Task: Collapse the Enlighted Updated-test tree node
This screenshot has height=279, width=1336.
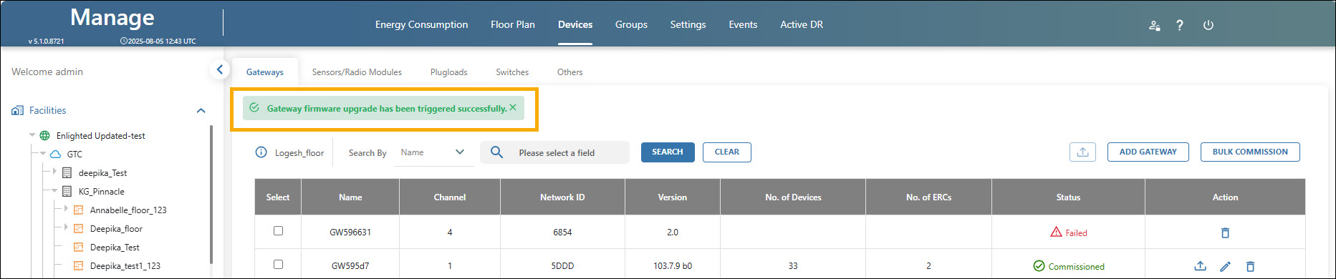Action: 32,135
